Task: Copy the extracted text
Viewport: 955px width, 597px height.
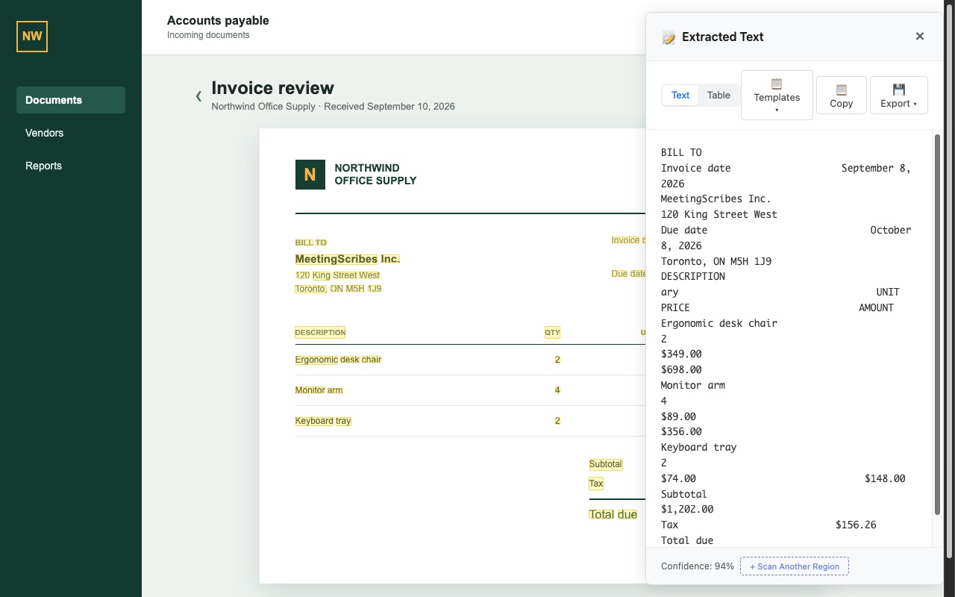Action: (842, 95)
